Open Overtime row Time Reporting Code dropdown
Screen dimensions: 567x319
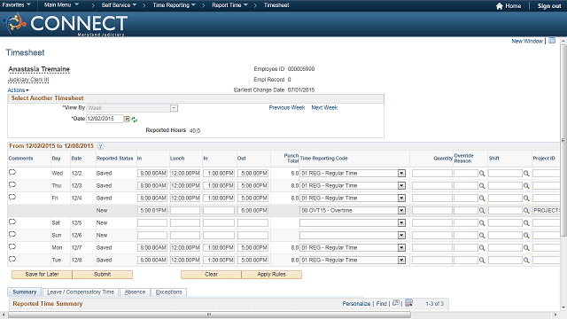click(x=401, y=211)
